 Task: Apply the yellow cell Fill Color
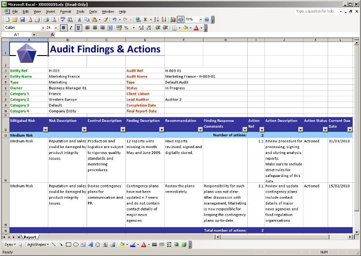click(185, 28)
